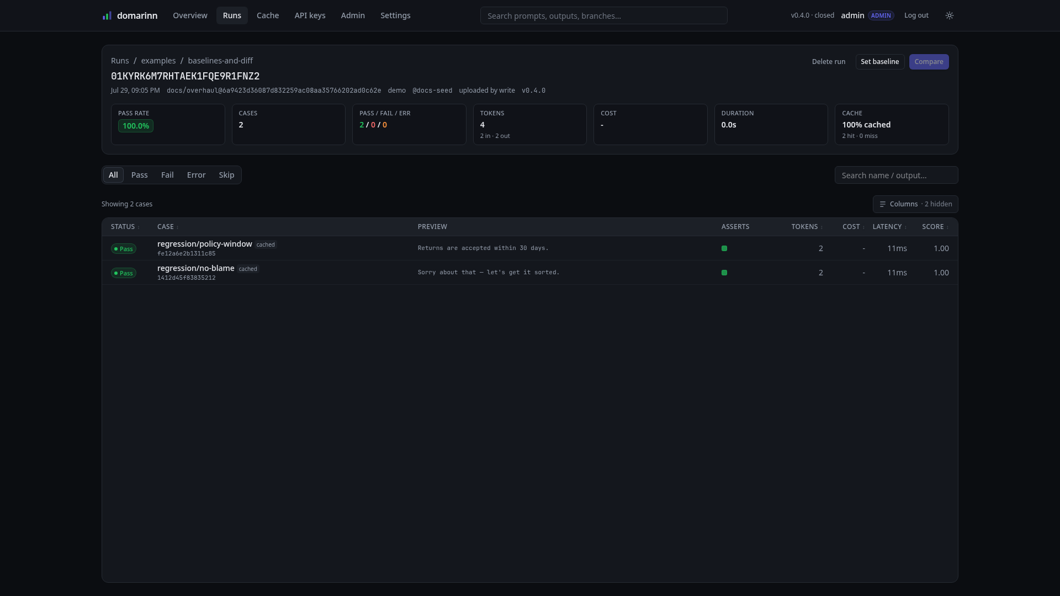Open the Columns list icon button

pos(915,204)
